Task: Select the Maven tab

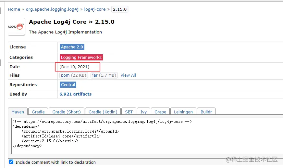Action: click(18, 112)
